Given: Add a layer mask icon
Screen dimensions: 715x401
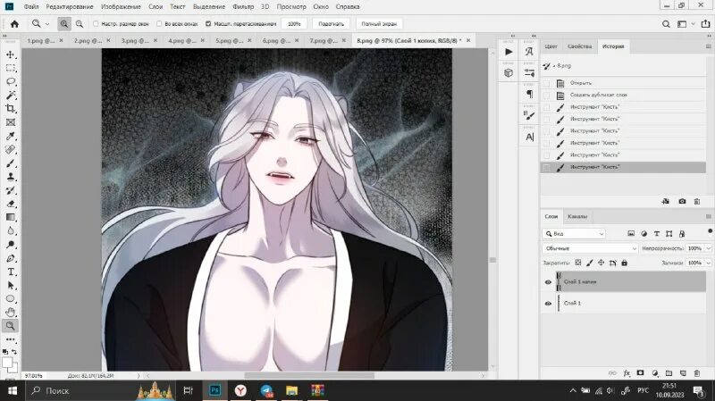Looking at the screenshot, I should pos(641,373).
